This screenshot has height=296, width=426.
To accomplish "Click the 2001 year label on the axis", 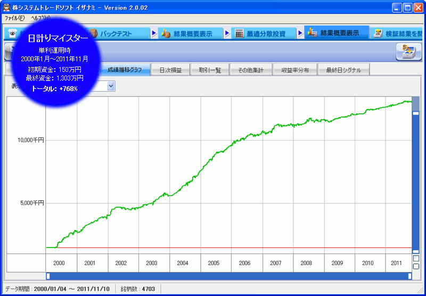I will 90,263.
